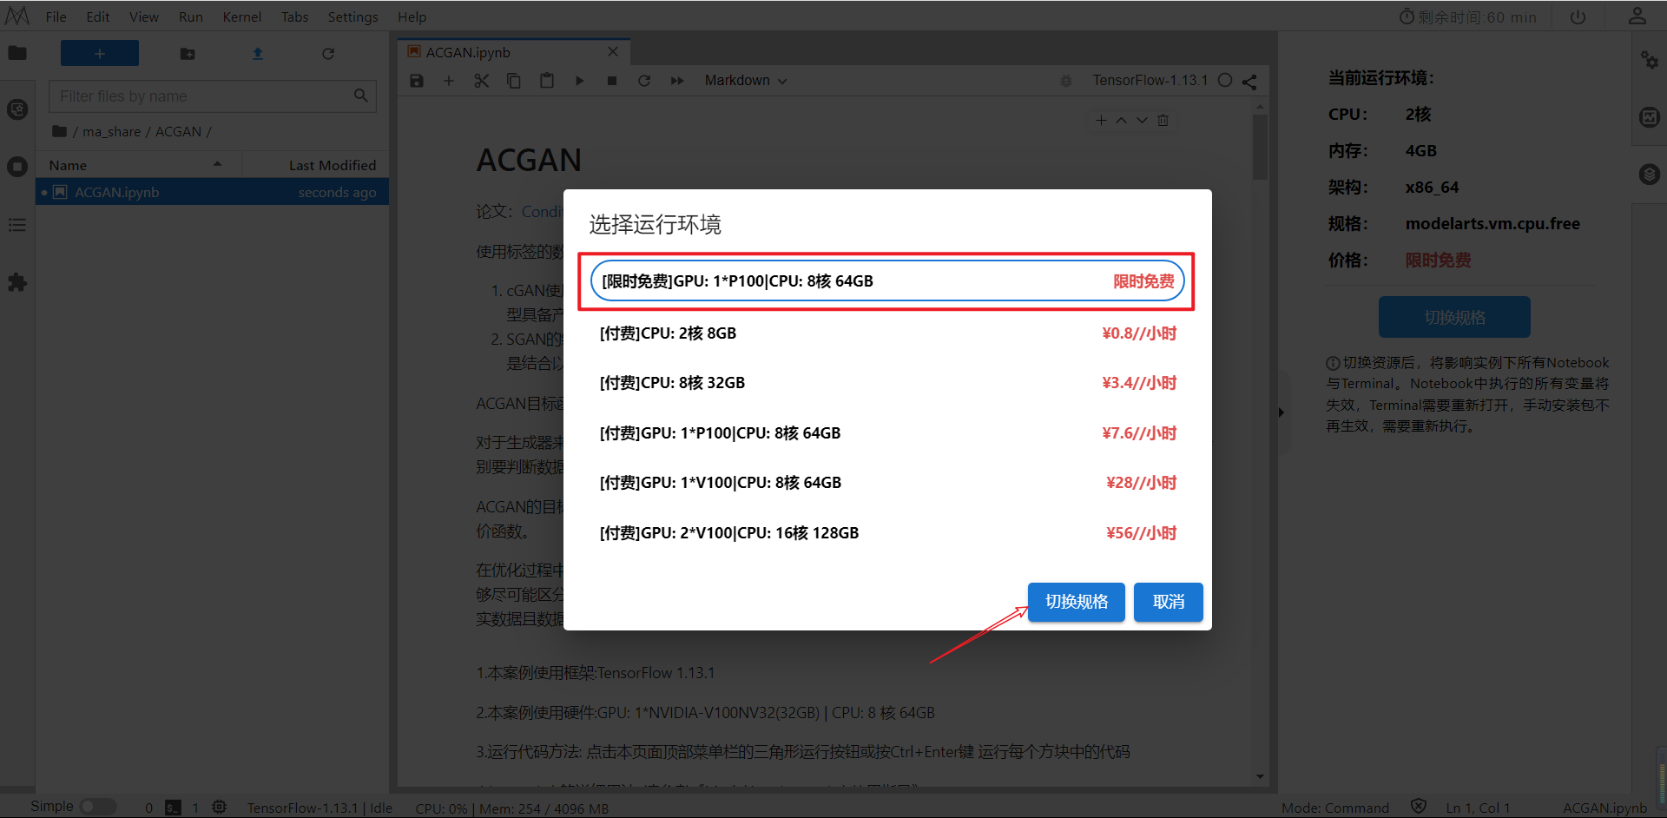
Task: Open the table of contents sidebar panel
Action: [17, 225]
